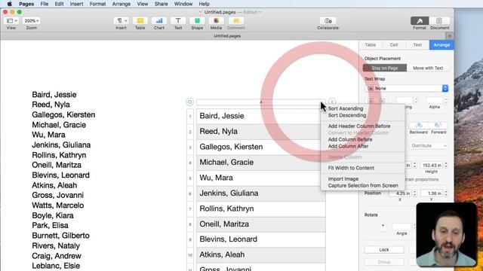Click the Rotate angle dial
Screen dimensions: 483x271
click(x=383, y=227)
